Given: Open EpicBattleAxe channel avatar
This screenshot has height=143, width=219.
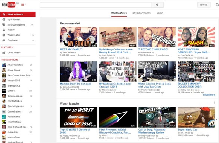Looking at the screenshot, I should tap(4, 101).
